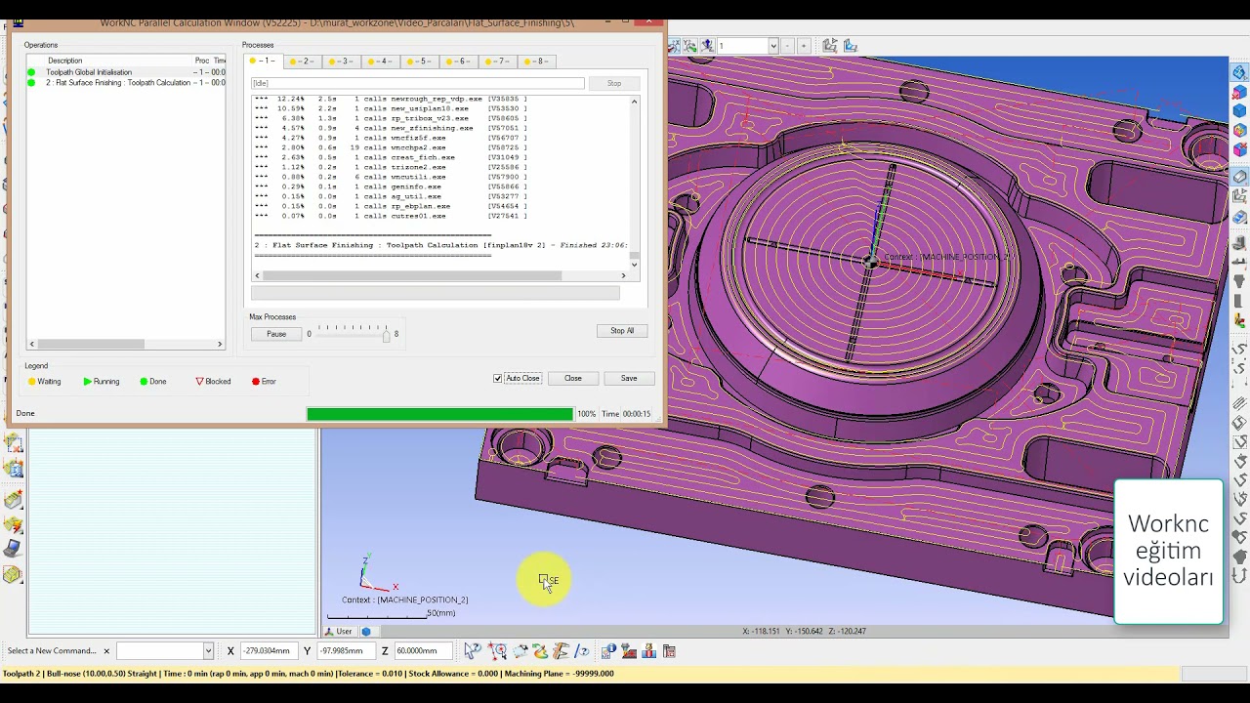Close the Select a New Command bar
The width and height of the screenshot is (1250, 703).
click(106, 651)
